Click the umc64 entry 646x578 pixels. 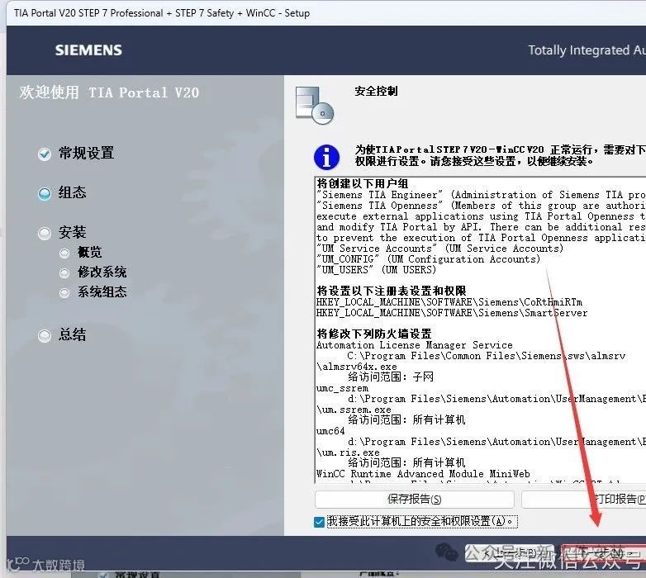pos(330,431)
